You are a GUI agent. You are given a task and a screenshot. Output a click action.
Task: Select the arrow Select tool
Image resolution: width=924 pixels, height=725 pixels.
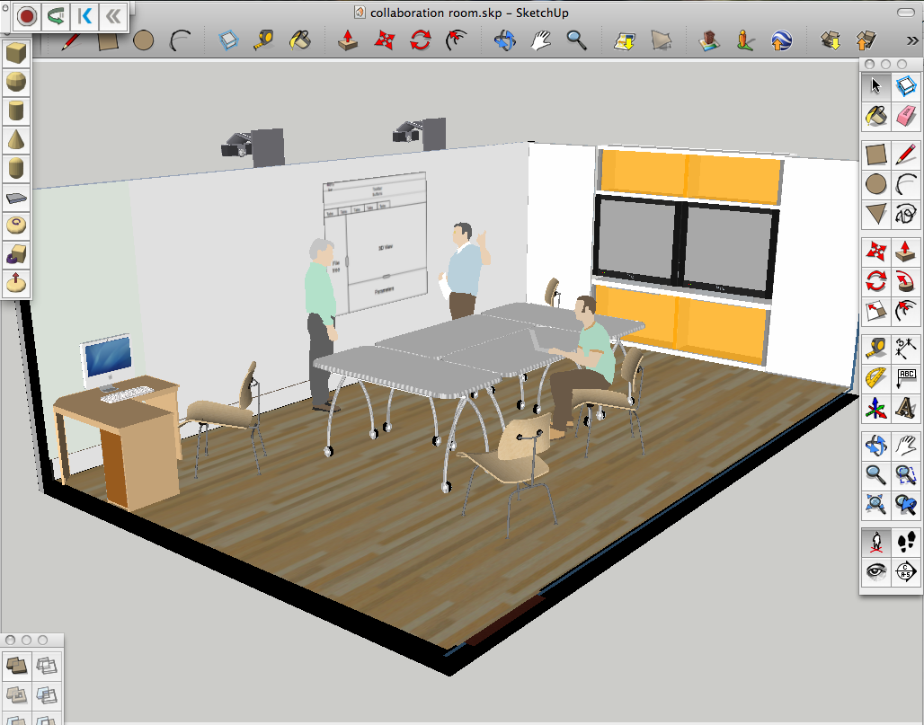click(876, 87)
